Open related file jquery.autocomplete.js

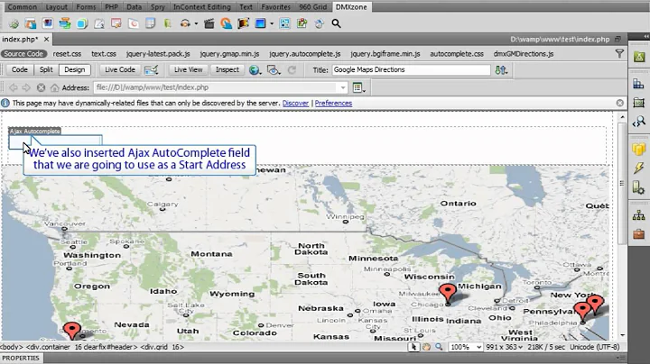pyautogui.click(x=305, y=54)
